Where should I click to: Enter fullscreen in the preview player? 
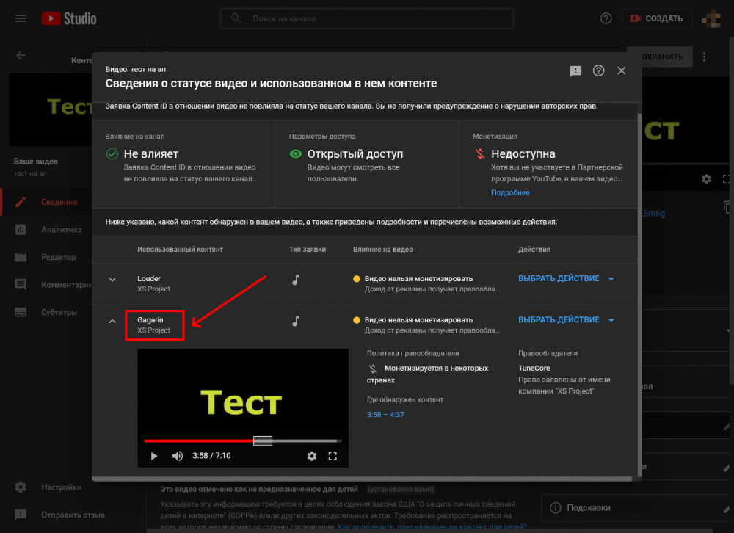click(x=333, y=456)
